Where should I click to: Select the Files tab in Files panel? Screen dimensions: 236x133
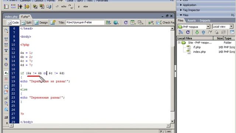(180, 21)
